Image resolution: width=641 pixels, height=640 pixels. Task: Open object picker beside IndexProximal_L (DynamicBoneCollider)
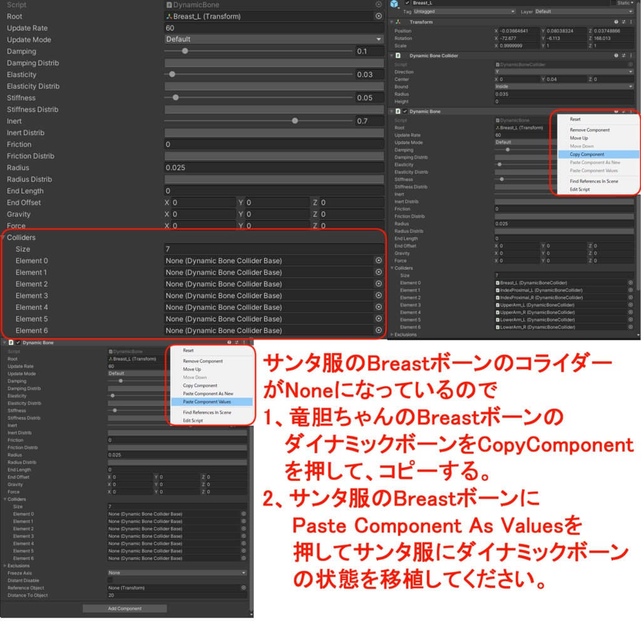tap(630, 290)
